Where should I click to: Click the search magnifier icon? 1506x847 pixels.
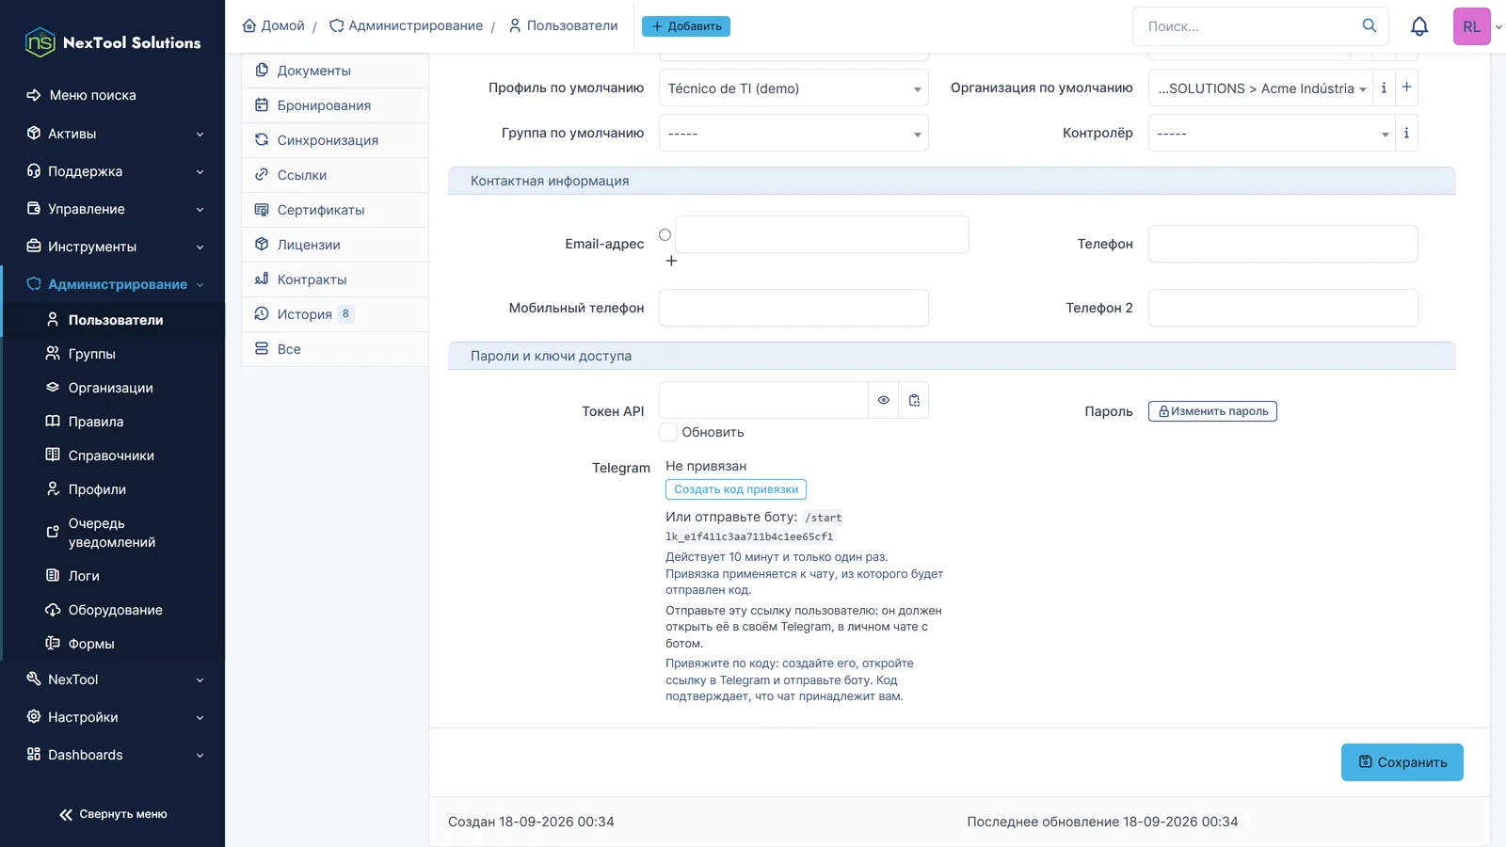(1370, 25)
